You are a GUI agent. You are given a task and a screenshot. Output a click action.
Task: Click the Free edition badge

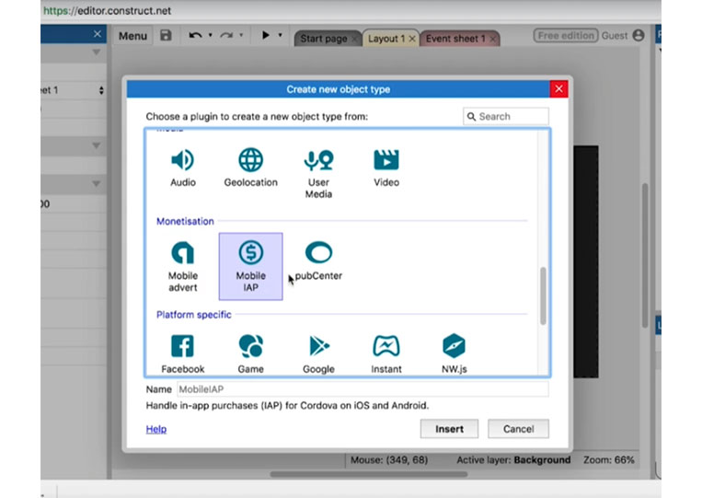pos(566,35)
